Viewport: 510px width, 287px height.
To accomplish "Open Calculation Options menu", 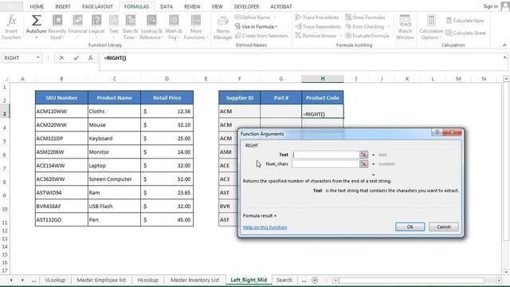I will [431, 27].
